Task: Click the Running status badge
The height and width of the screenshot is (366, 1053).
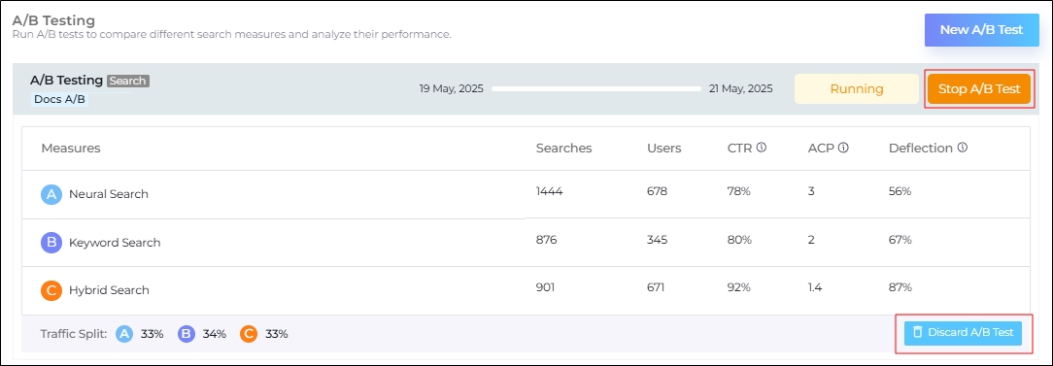Action: click(856, 88)
